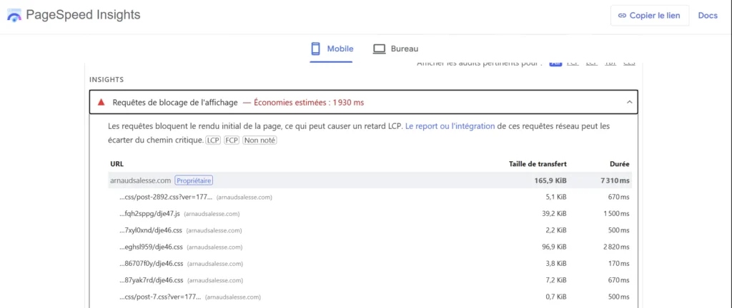Open the eghsl959/dje46.css URL
This screenshot has width=732, height=308.
pyautogui.click(x=151, y=247)
